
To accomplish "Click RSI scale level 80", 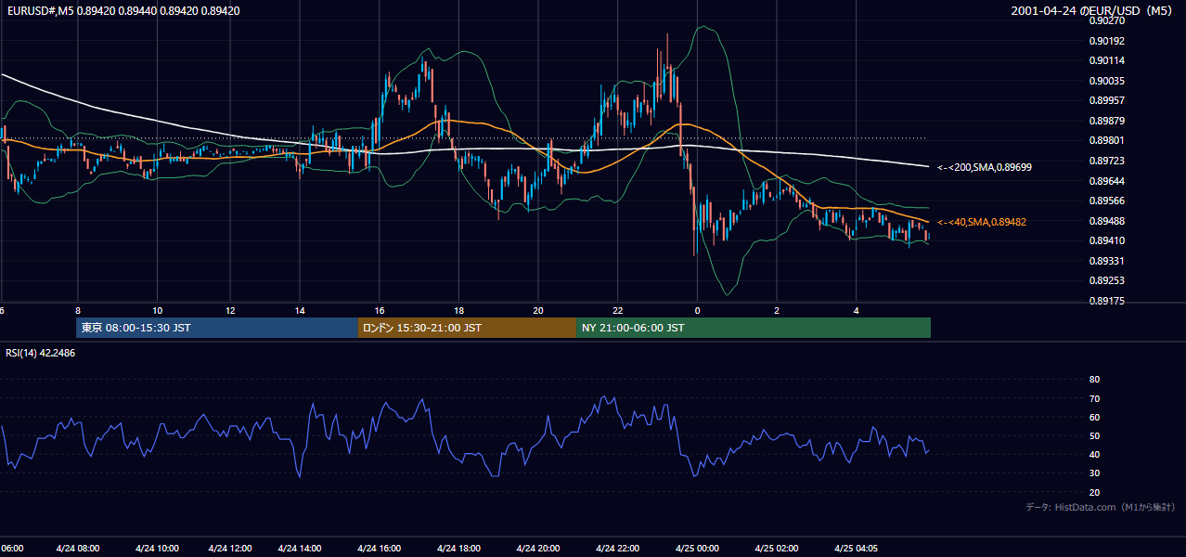I will pos(1094,380).
